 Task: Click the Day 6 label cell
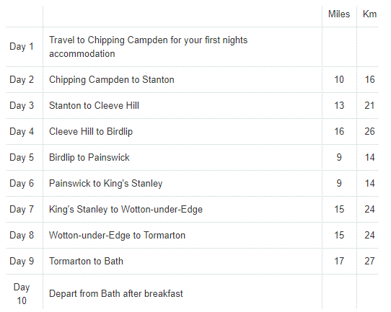[x=22, y=183]
